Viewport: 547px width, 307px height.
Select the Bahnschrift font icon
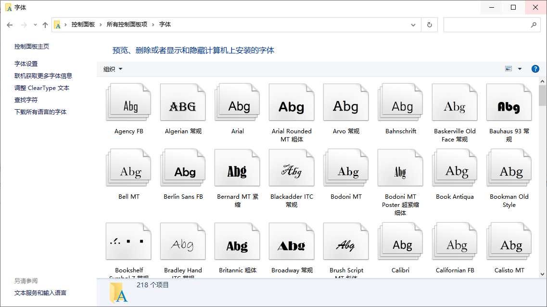point(400,102)
